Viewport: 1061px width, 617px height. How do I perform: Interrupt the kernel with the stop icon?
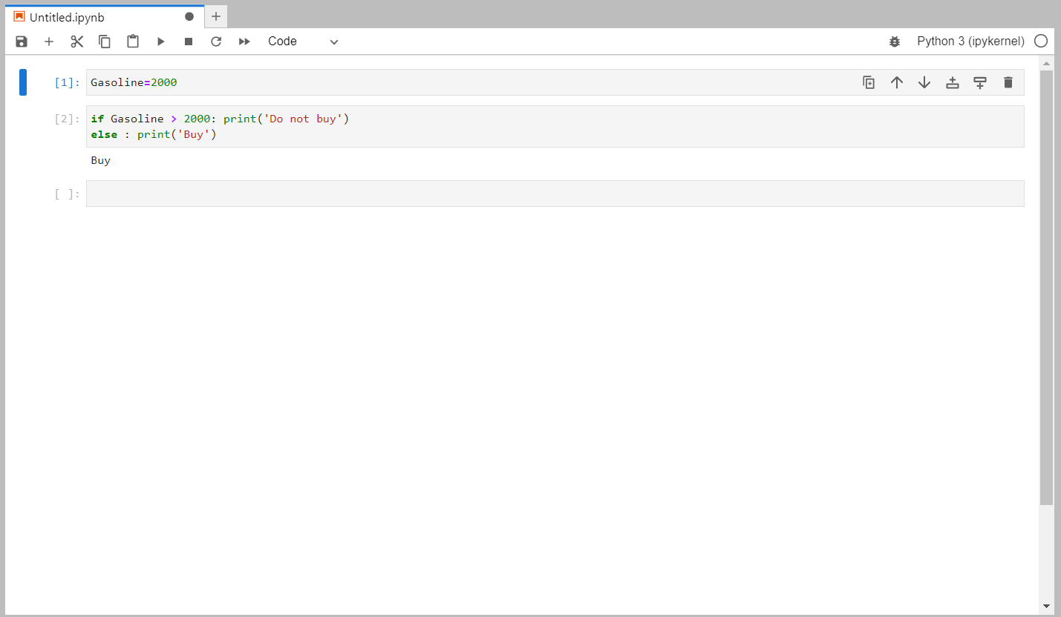coord(189,42)
